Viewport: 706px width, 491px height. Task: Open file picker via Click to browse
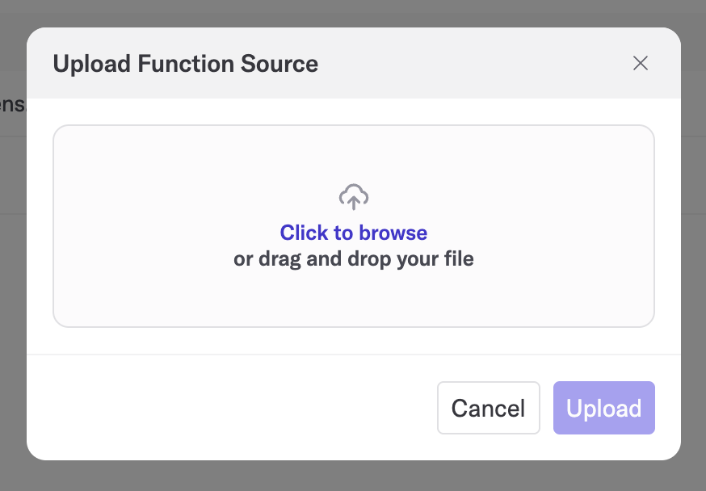pos(354,233)
